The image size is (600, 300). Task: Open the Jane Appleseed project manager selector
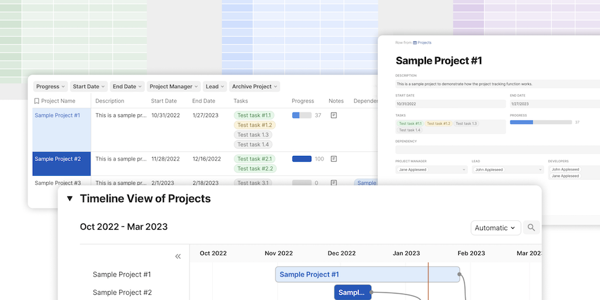432,169
